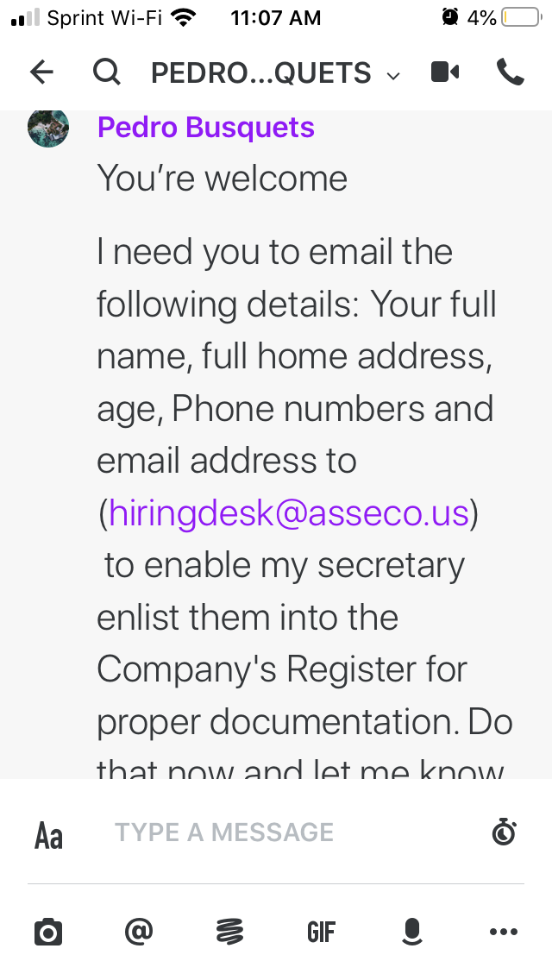Tap the battery indicator in status bar
Image resolution: width=552 pixels, height=980 pixels.
(x=522, y=17)
